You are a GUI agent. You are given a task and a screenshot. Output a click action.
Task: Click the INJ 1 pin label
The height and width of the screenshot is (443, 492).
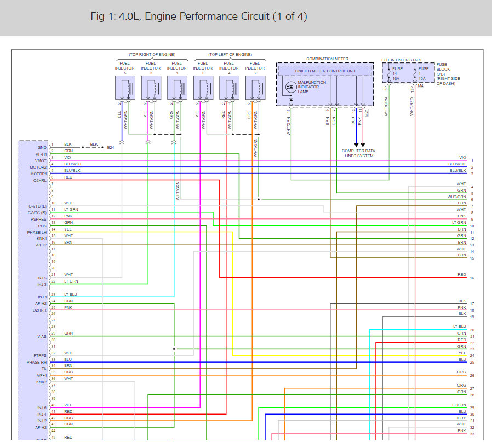(x=42, y=297)
